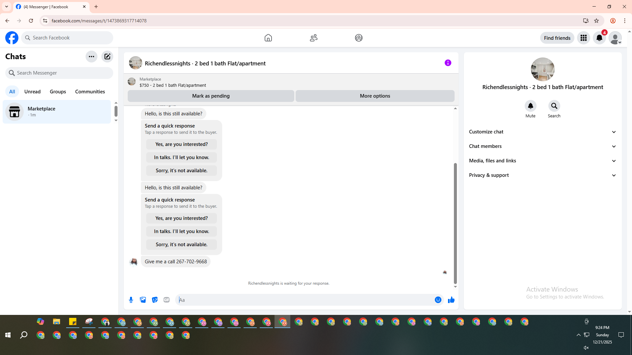Mute this conversation

coord(530,106)
